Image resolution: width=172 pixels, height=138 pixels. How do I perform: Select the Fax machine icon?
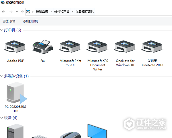coord(43,47)
